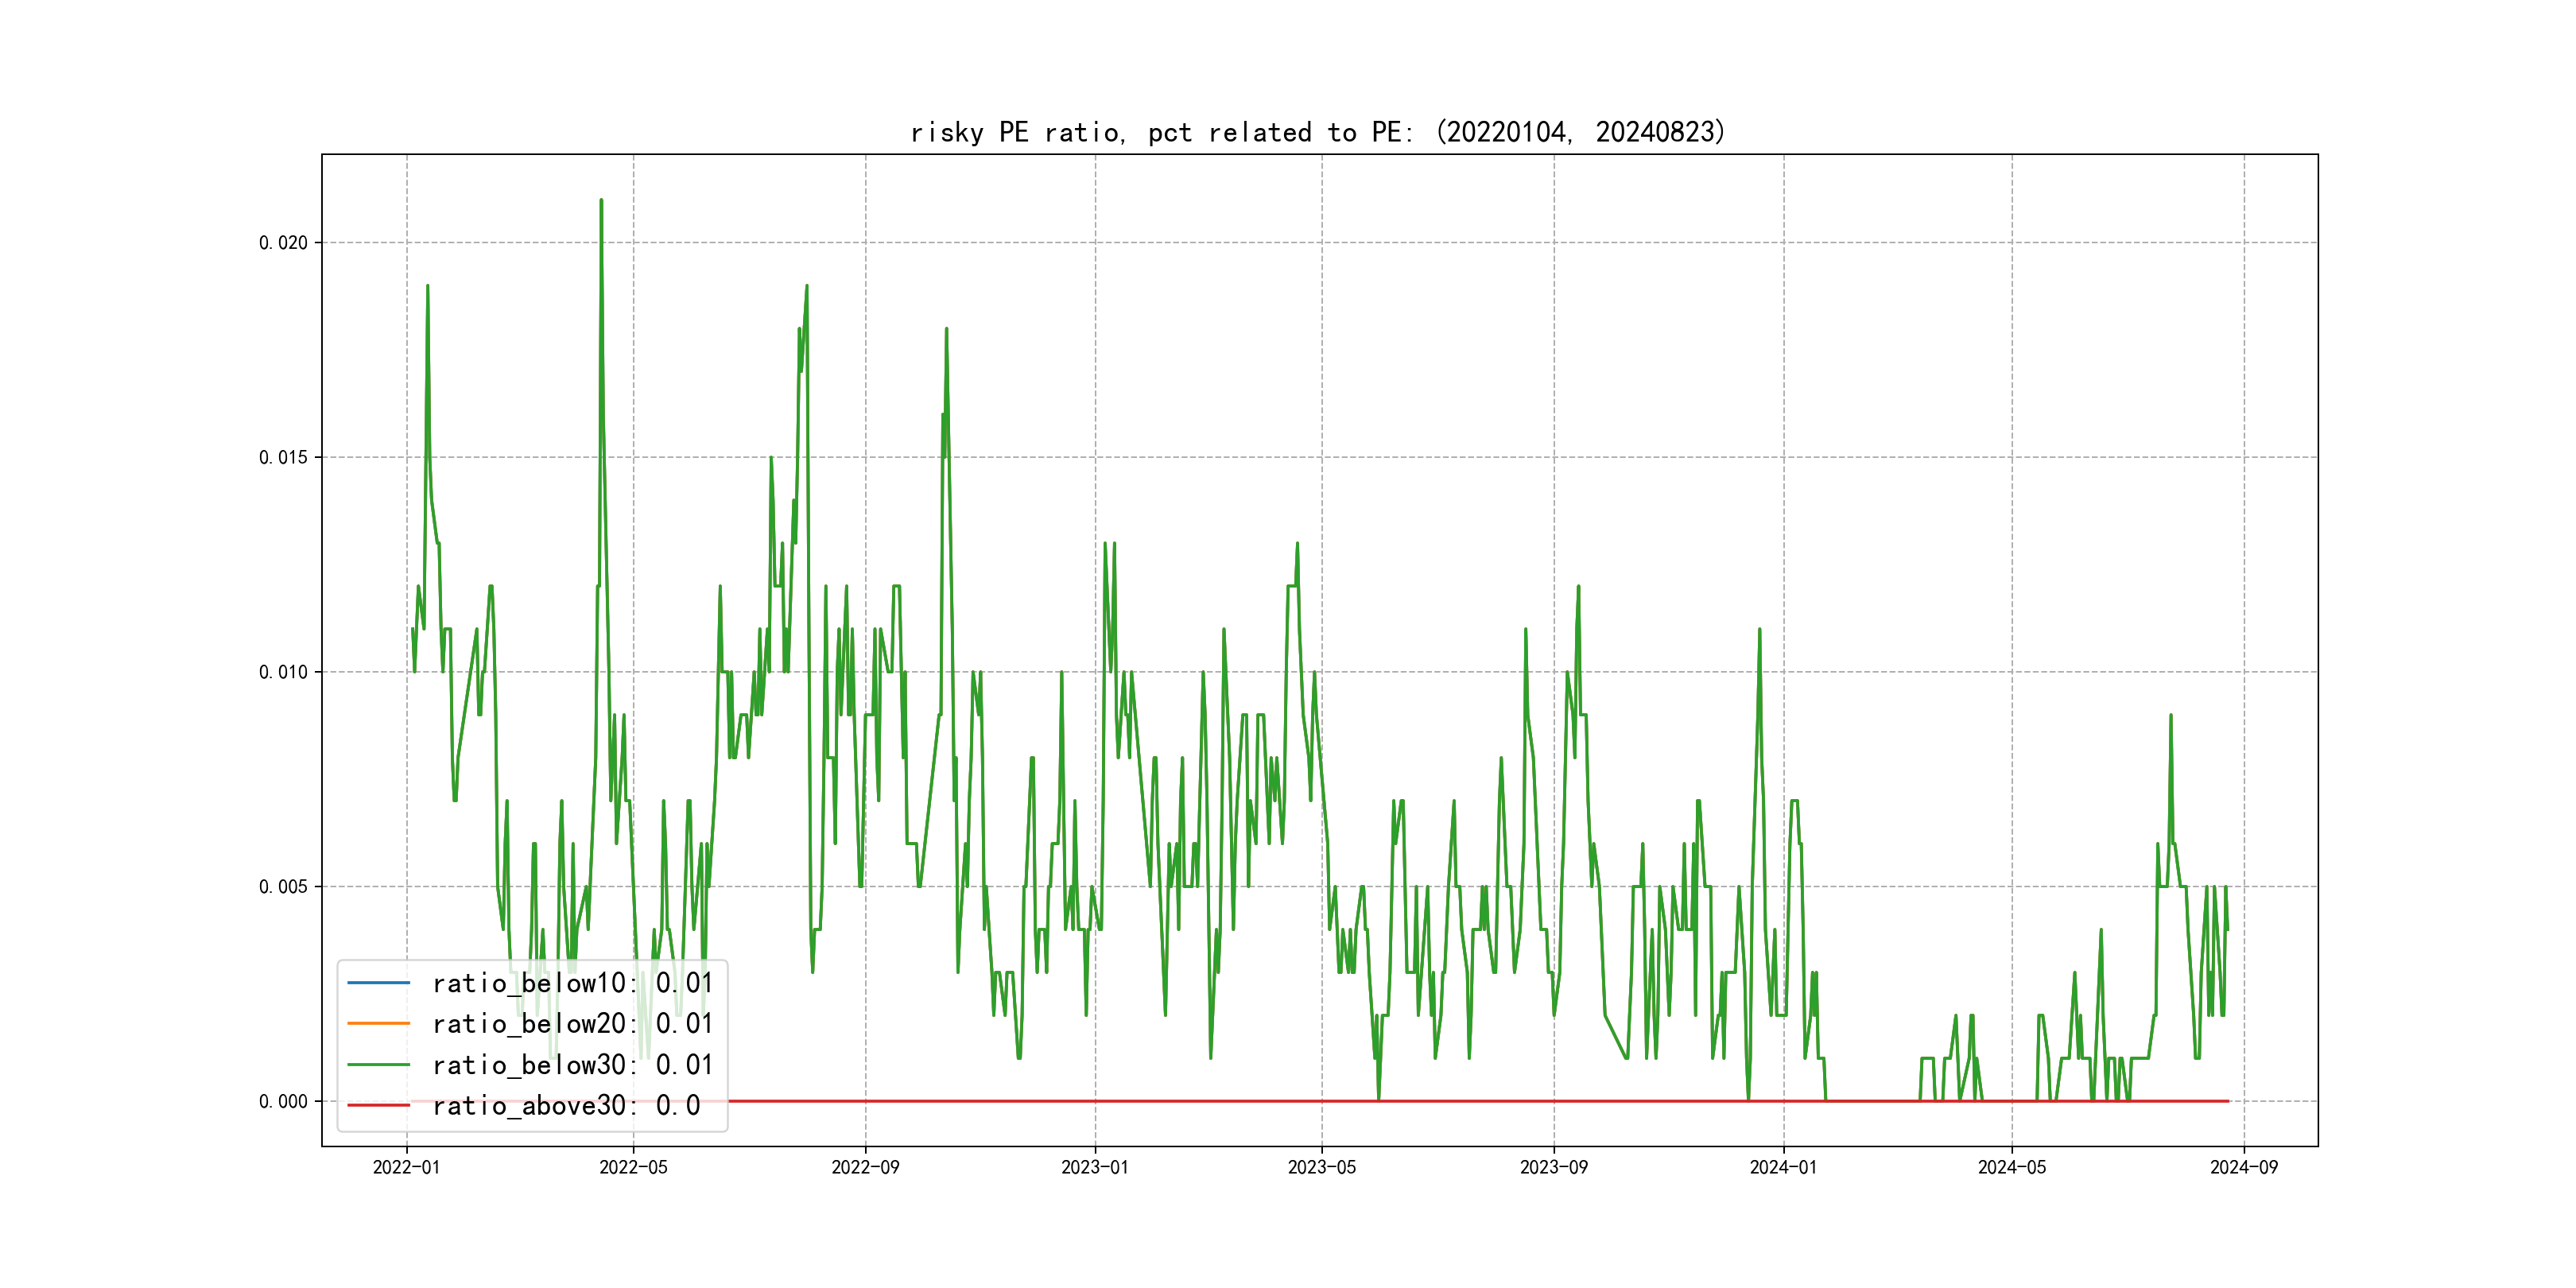Click the 2022-01 x-axis tick label
This screenshot has height=1288, width=2576.
tap(406, 1167)
